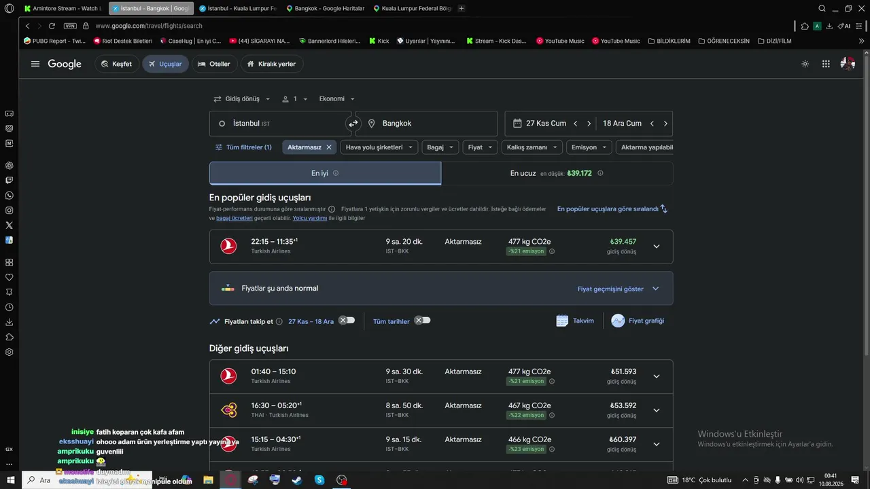Open the 'Fiyat grafiği' price graph
This screenshot has height=489, width=870.
tap(638, 321)
